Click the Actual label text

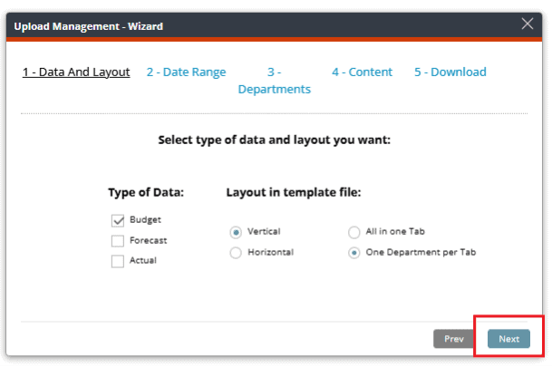pos(143,260)
